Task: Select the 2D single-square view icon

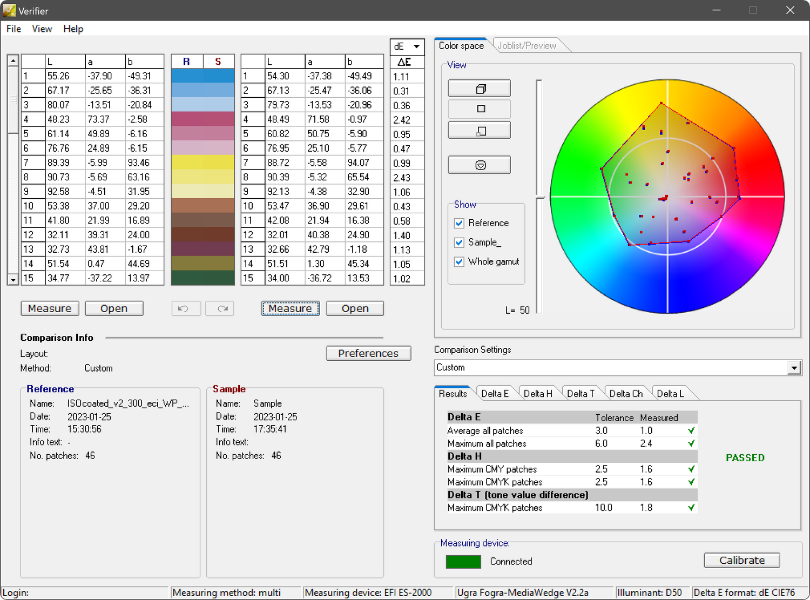Action: 478,109
